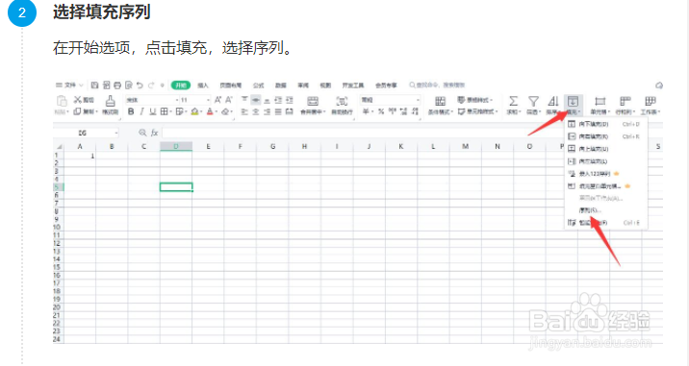Click the fx insert function icon
The width and height of the screenshot is (689, 366).
click(x=154, y=133)
